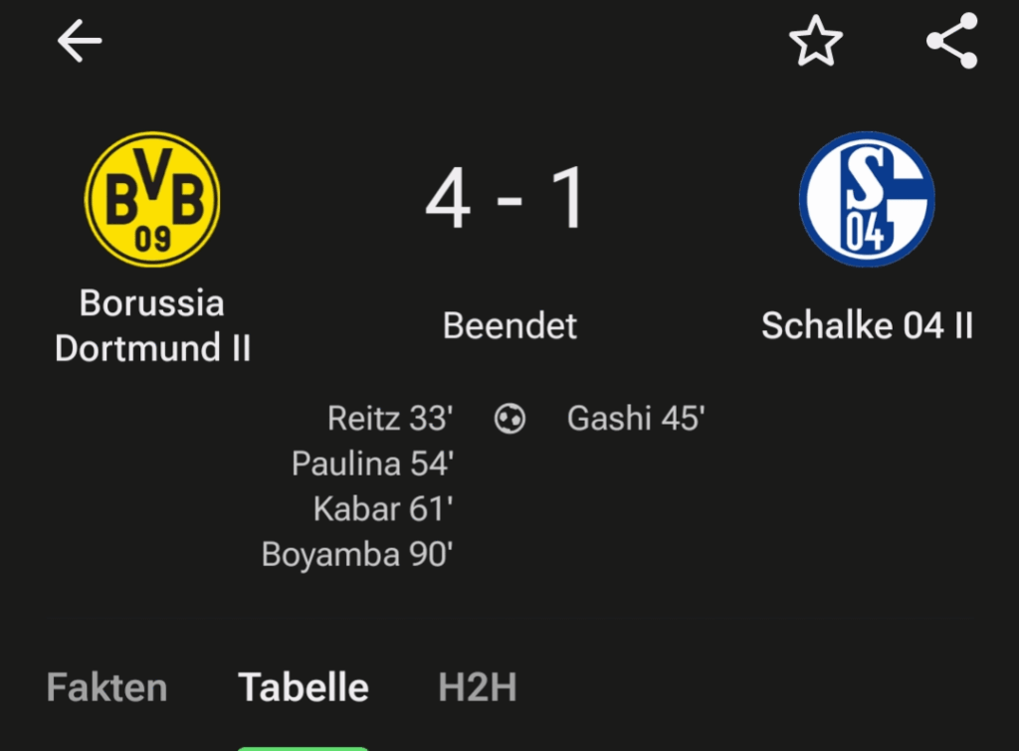Switch to the Fakten tab

click(105, 687)
